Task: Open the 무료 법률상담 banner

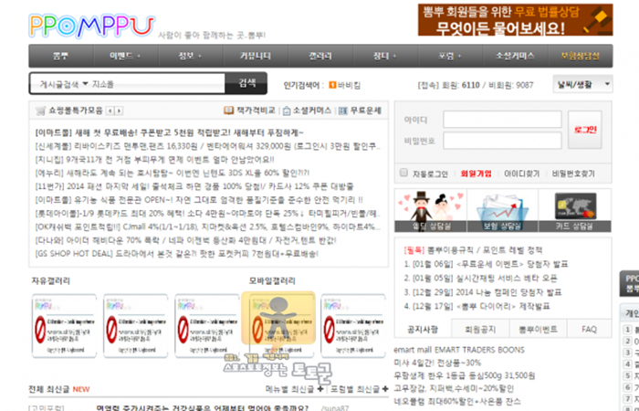Action: point(515,20)
